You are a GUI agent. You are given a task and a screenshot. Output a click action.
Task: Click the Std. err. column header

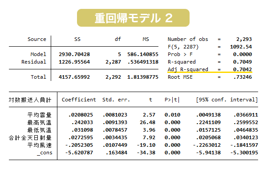116,100
